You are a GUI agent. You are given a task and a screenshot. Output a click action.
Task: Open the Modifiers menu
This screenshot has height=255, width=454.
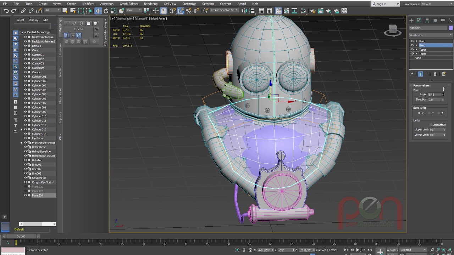(88, 4)
